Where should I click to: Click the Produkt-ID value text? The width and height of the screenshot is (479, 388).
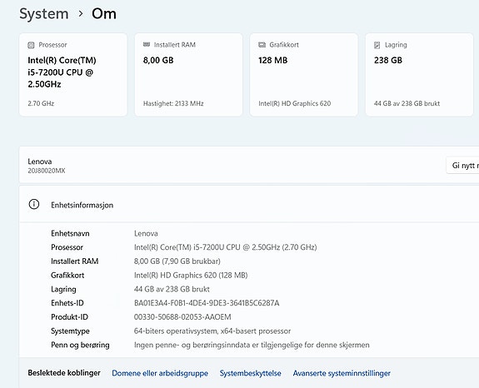point(182,317)
